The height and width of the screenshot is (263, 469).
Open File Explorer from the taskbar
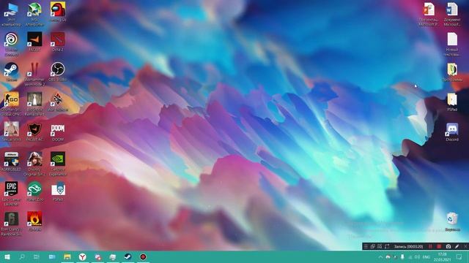[67, 256]
